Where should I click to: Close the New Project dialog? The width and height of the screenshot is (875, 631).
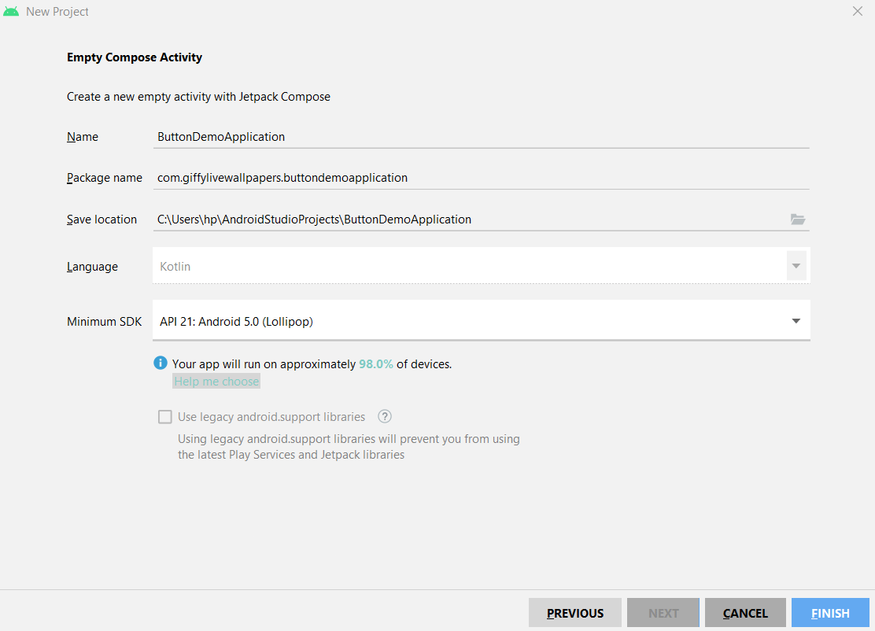point(857,11)
